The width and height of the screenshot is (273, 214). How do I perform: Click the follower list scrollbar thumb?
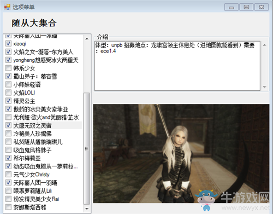(x=87, y=149)
